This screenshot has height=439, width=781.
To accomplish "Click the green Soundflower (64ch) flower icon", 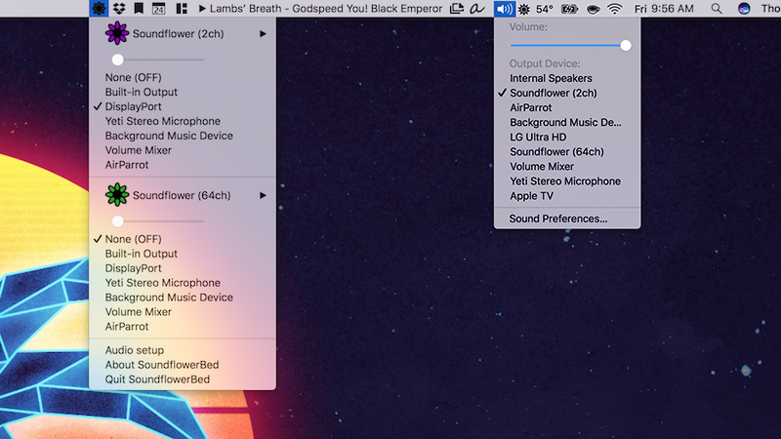I will [x=117, y=194].
